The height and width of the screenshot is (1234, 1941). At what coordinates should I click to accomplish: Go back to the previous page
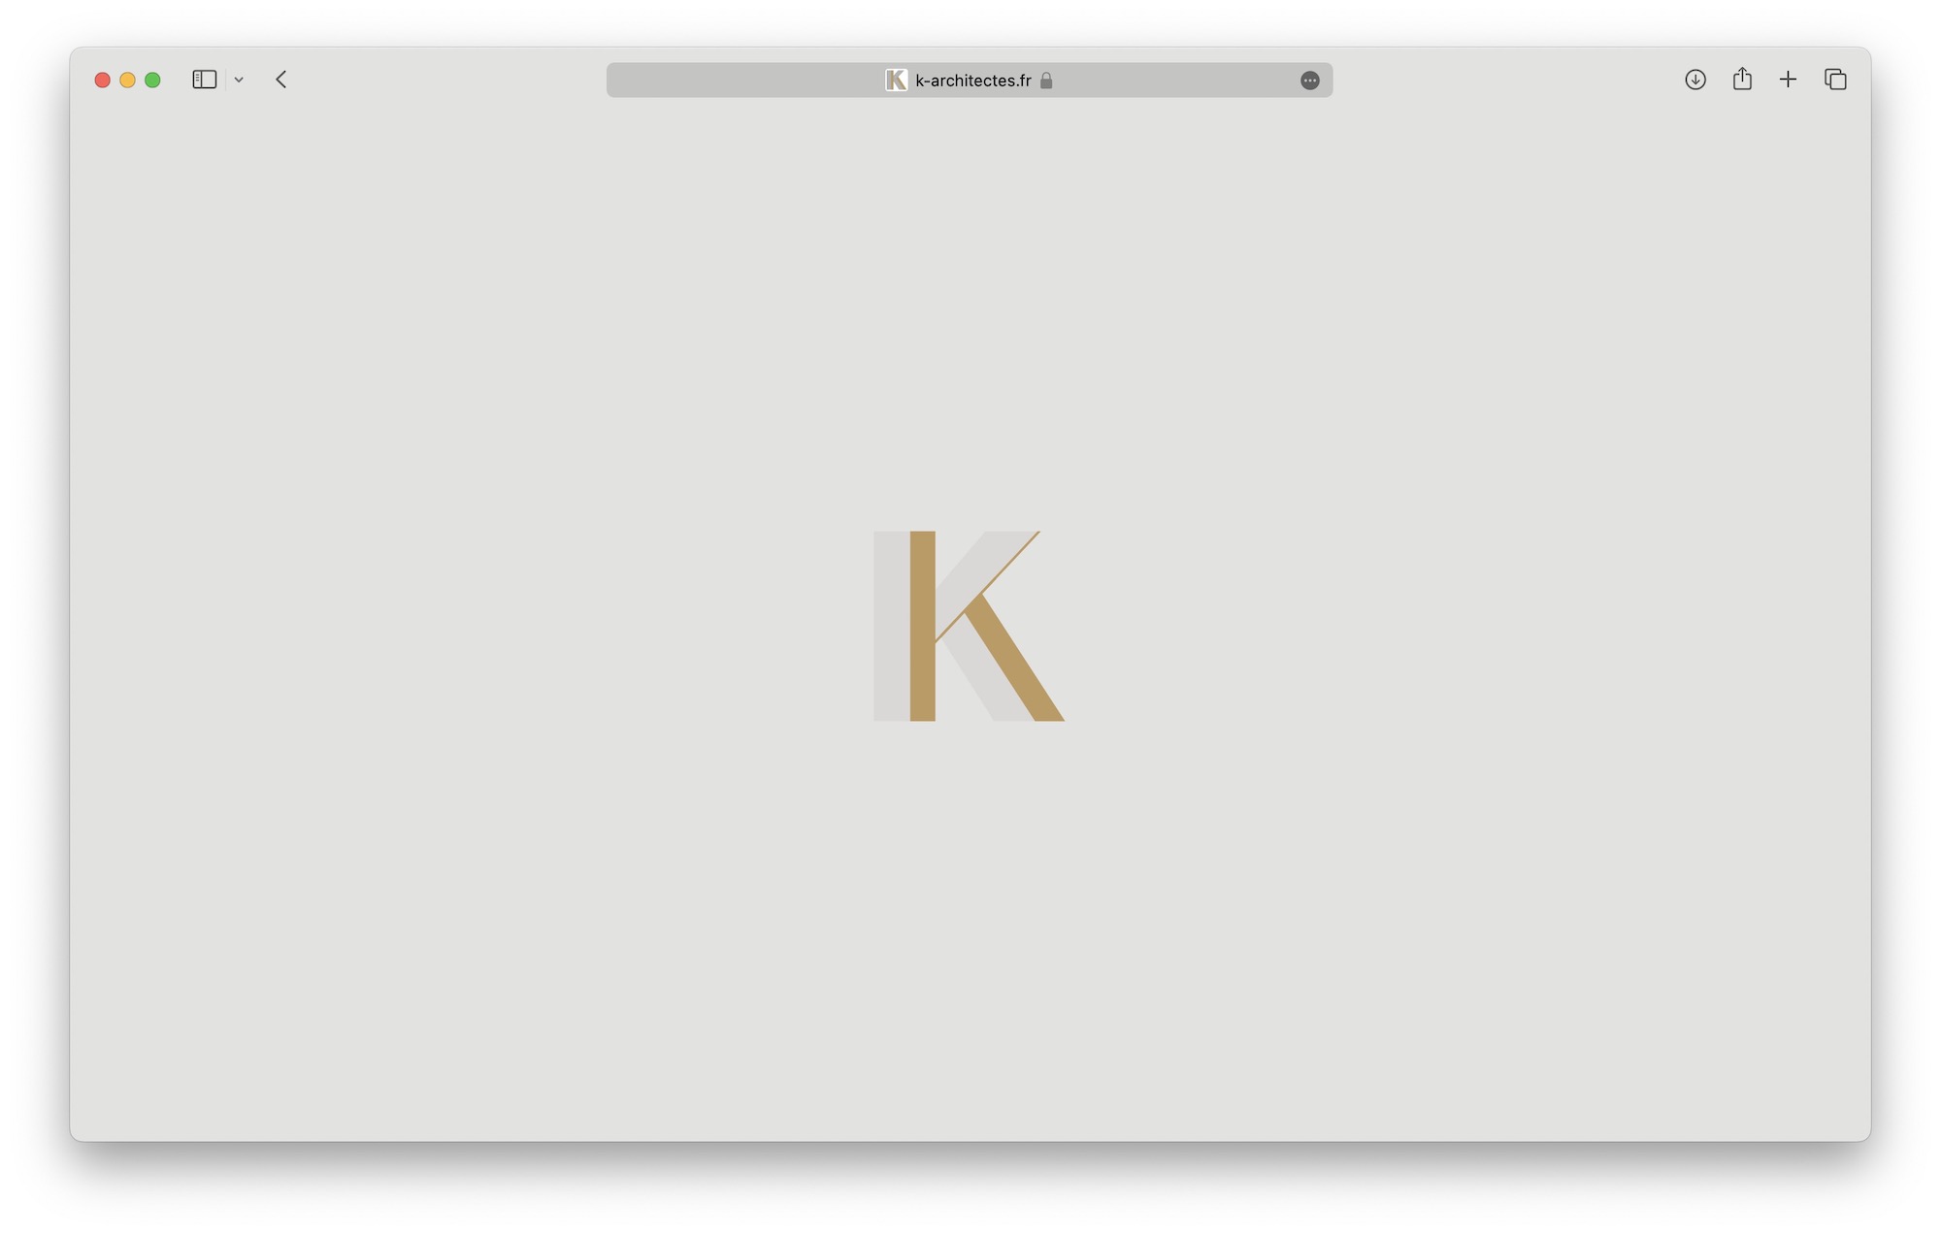(280, 80)
